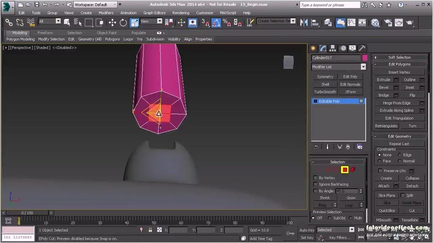Click the Save File icon in title bar
This screenshot has width=433, height=243.
37,5
